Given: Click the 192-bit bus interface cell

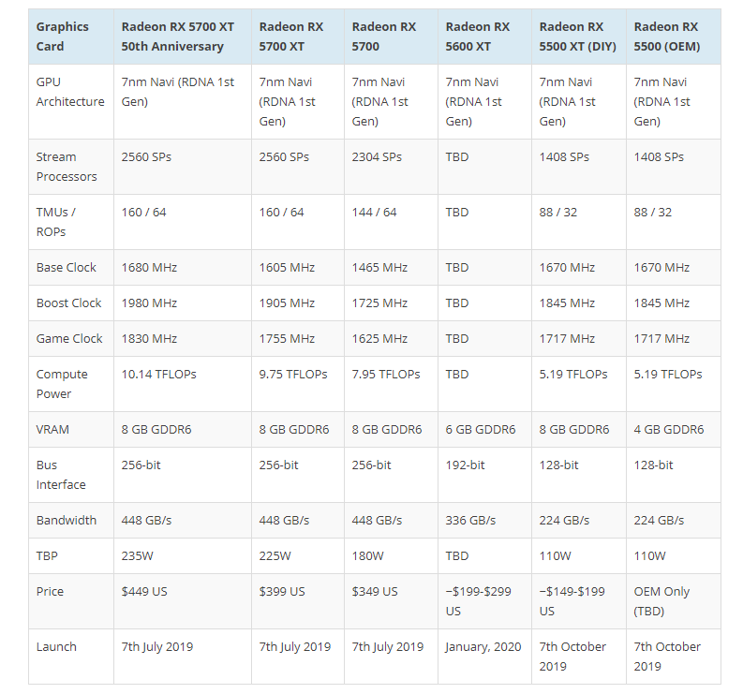Looking at the screenshot, I should pos(484,475).
